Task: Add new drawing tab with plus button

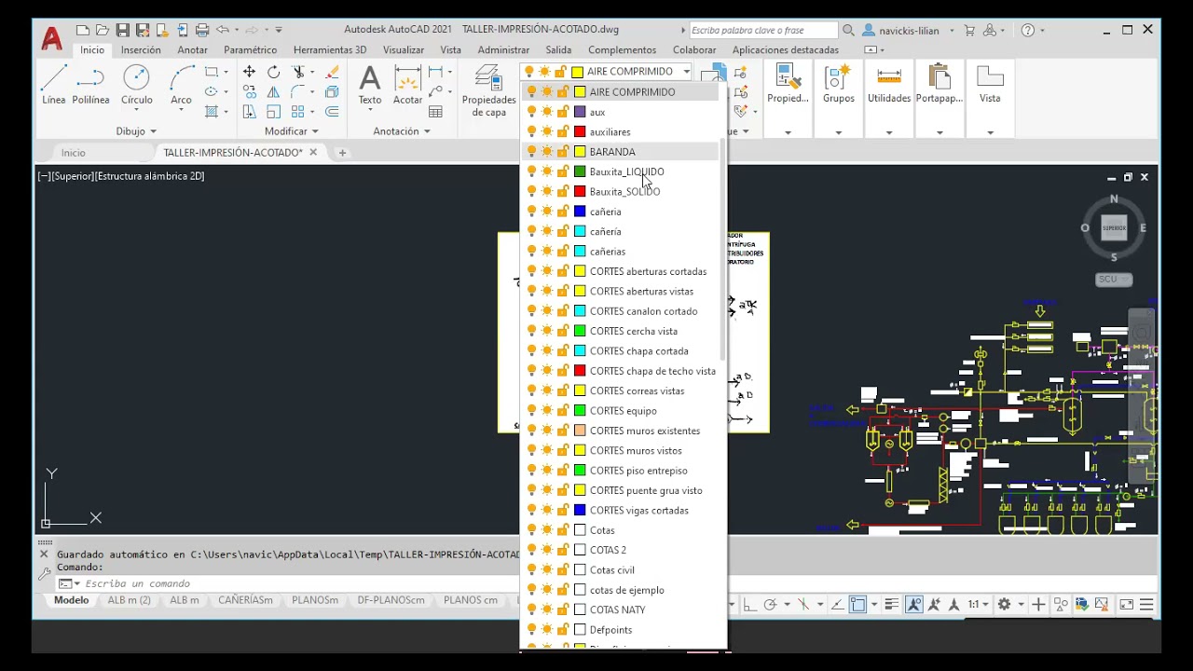Action: tap(342, 153)
